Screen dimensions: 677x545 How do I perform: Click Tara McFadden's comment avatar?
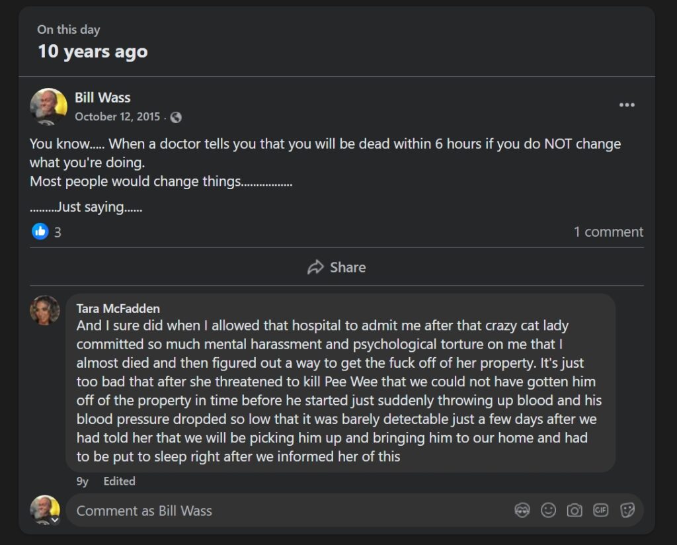[45, 310]
